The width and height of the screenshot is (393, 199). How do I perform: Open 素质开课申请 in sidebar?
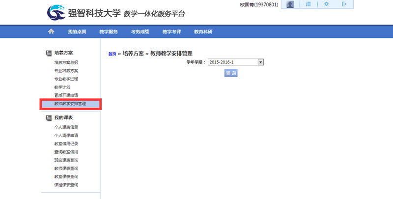[66, 95]
